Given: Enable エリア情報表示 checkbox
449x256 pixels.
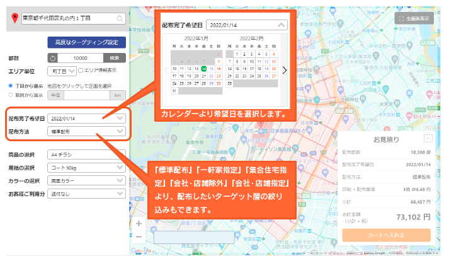Looking at the screenshot, I should click(81, 70).
